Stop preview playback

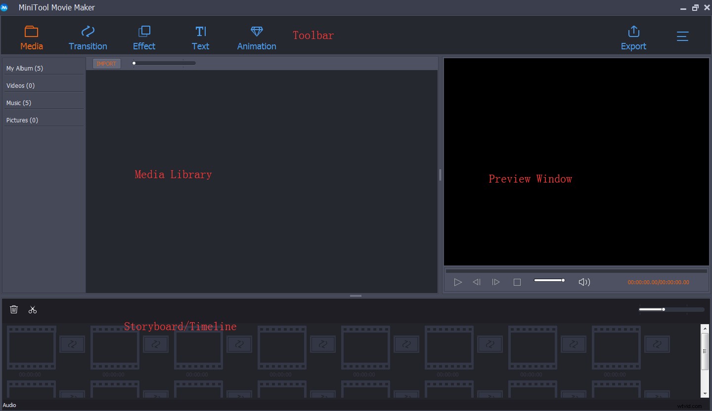517,282
